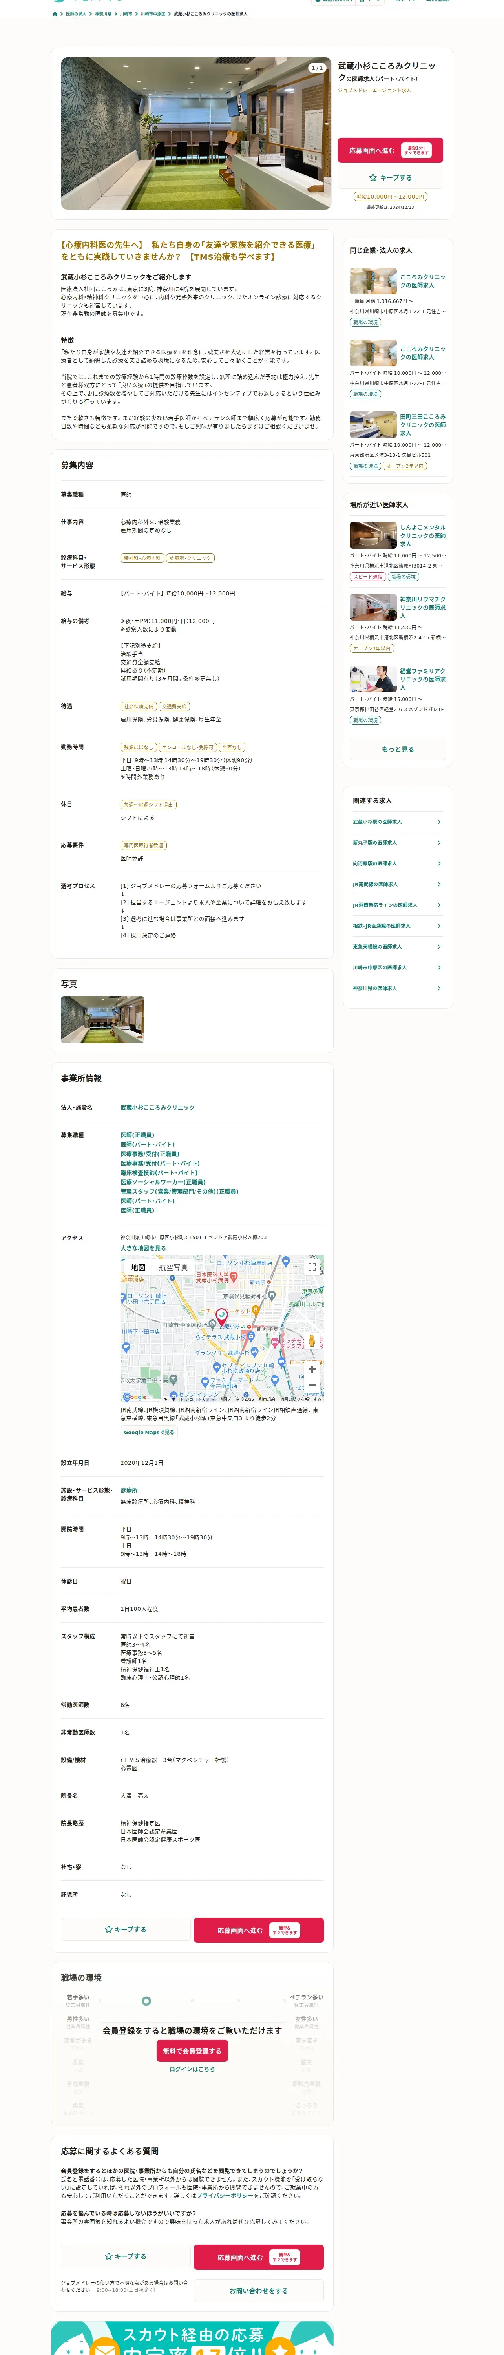Open the 正職員 月給 1,316,667円 job card thumbnail
The width and height of the screenshot is (504, 2355).
coord(373,281)
